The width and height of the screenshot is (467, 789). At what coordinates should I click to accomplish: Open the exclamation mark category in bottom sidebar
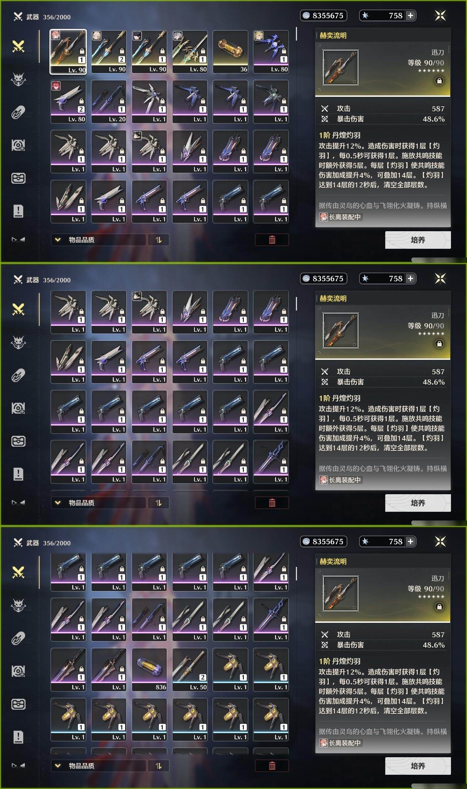click(18, 737)
